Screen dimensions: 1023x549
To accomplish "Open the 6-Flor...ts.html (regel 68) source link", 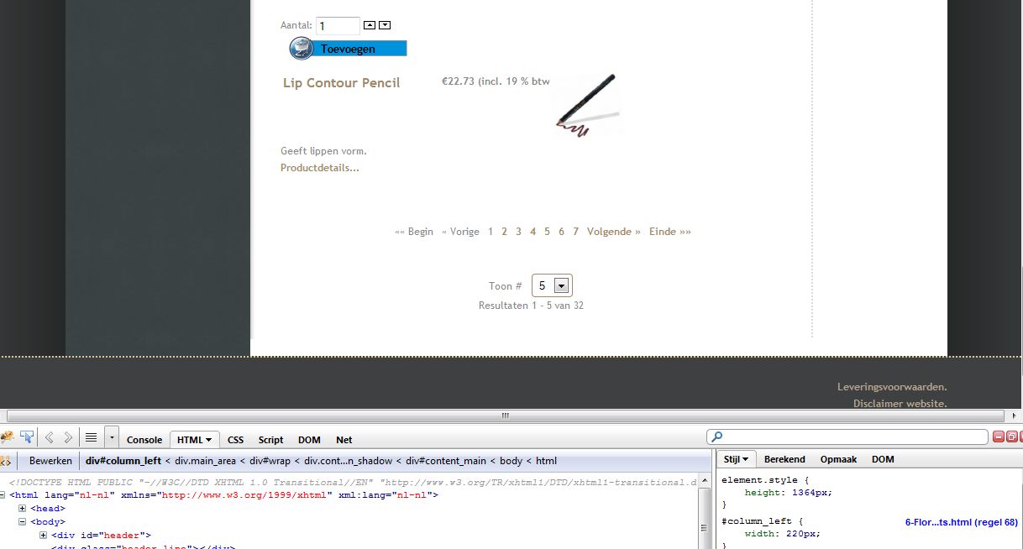I will pyautogui.click(x=961, y=522).
